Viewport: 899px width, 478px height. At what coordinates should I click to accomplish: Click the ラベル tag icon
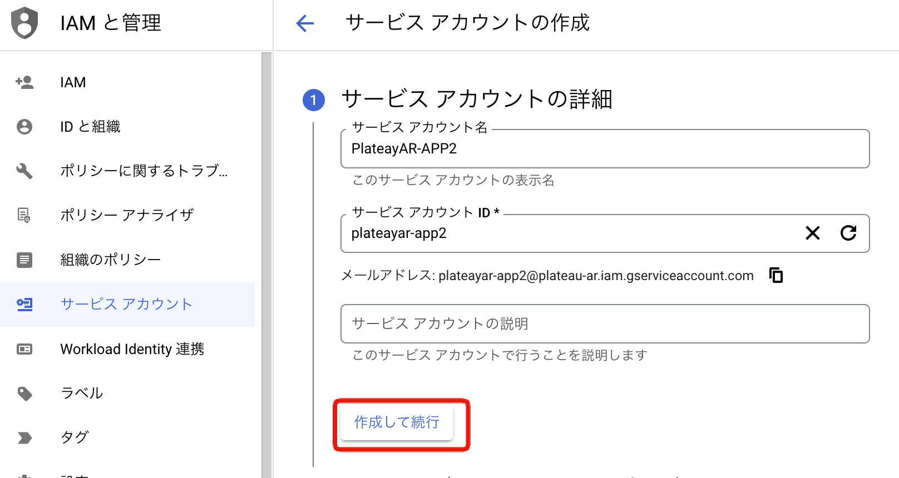(24, 394)
